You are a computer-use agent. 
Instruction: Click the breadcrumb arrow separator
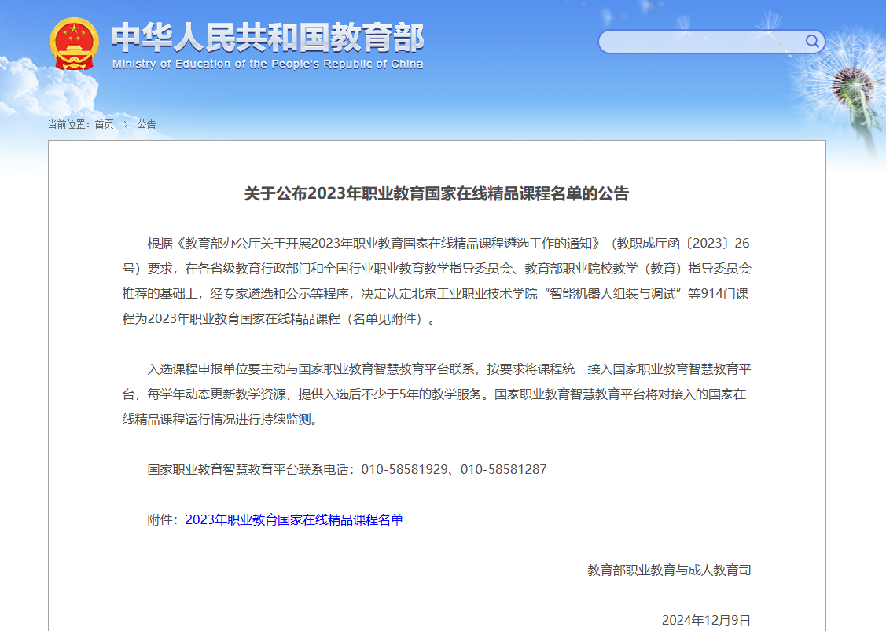click(125, 124)
